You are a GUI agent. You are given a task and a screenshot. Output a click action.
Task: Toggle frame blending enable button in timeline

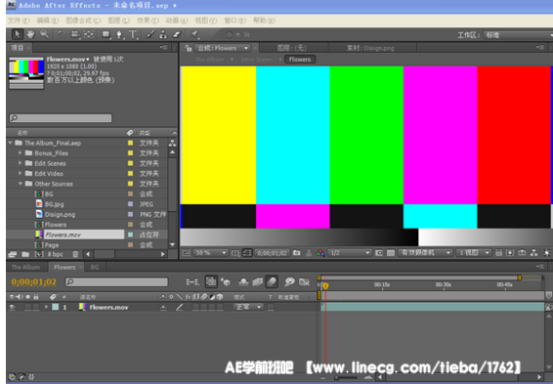[x=258, y=281]
